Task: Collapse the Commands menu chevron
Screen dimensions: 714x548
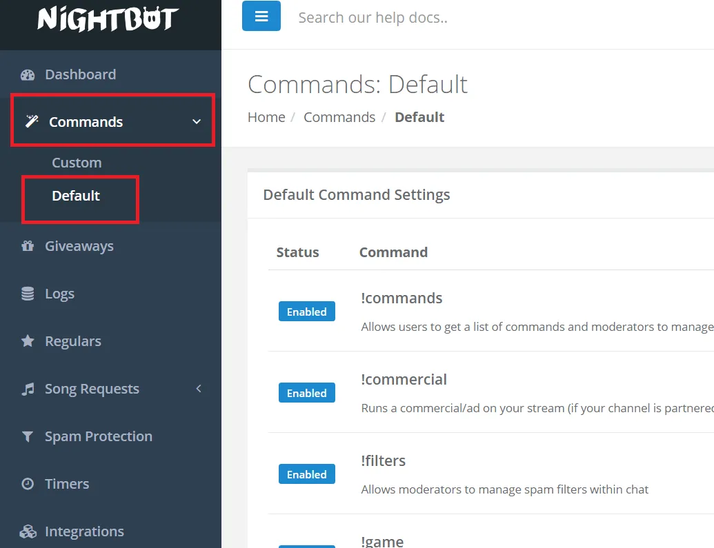Action: (197, 122)
